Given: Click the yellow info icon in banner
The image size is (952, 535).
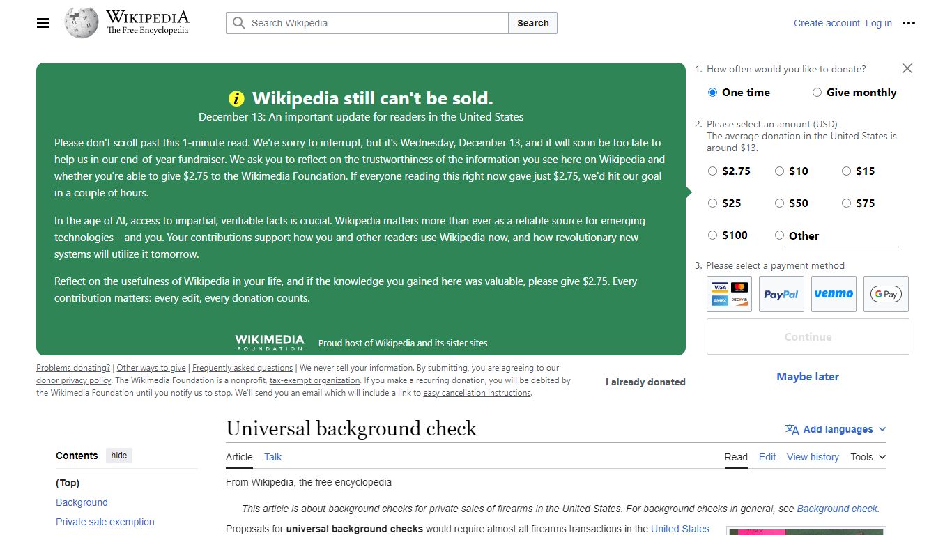Looking at the screenshot, I should 237,98.
